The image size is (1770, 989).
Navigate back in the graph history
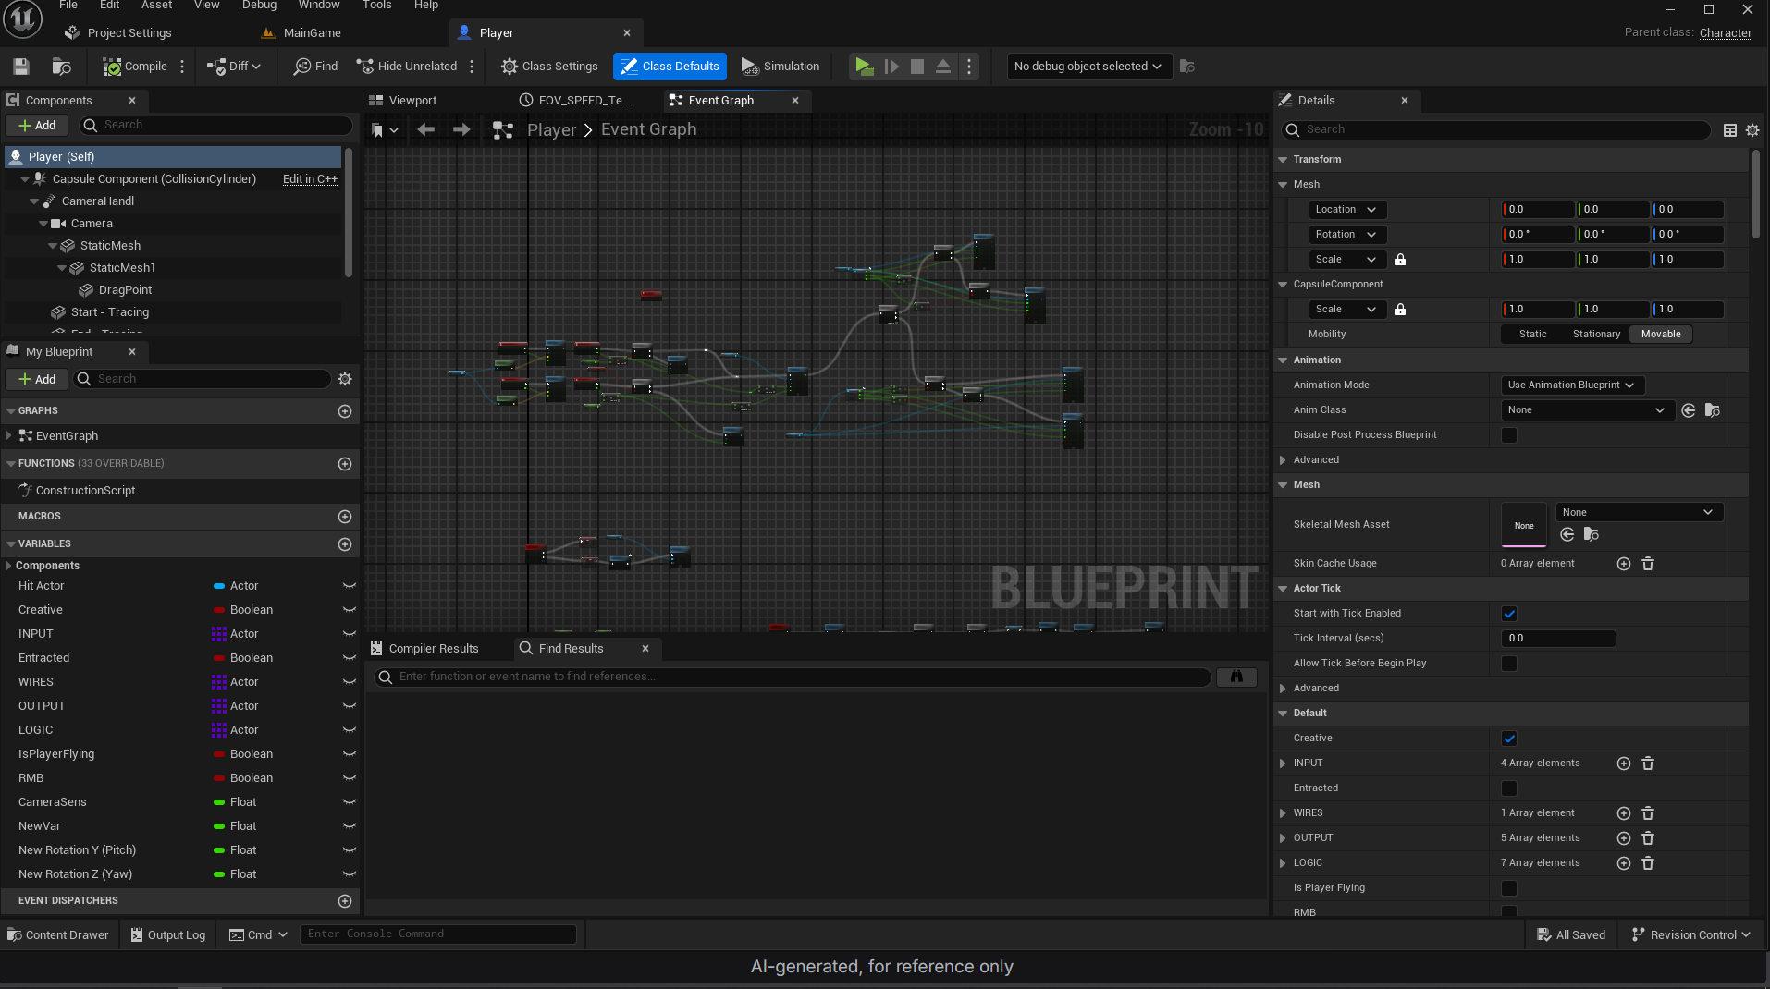pyautogui.click(x=425, y=130)
